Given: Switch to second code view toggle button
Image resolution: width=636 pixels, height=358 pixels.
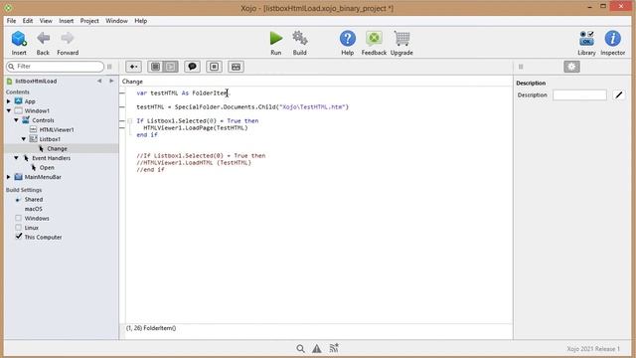Looking at the screenshot, I should pyautogui.click(x=170, y=67).
